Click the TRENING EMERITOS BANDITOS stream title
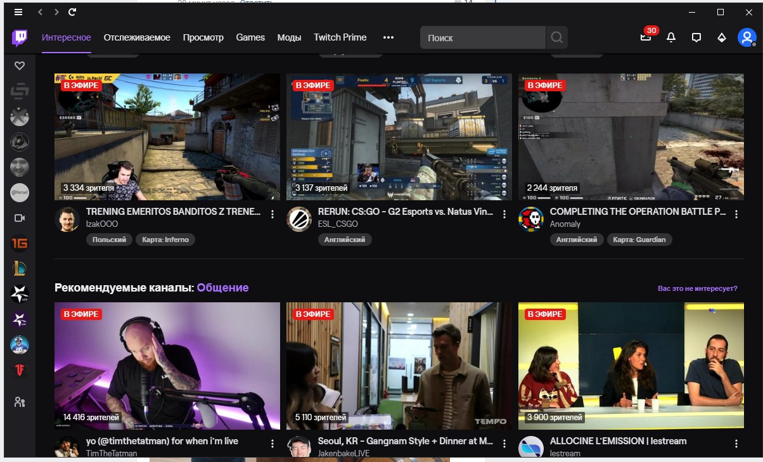Screen dimensions: 763x462 click(x=173, y=212)
